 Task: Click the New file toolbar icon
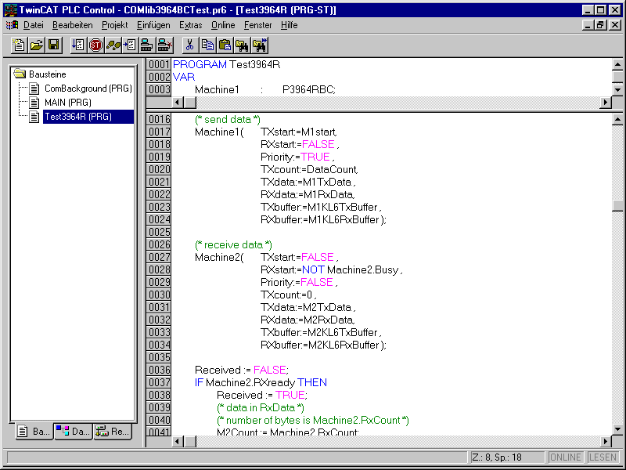point(19,45)
